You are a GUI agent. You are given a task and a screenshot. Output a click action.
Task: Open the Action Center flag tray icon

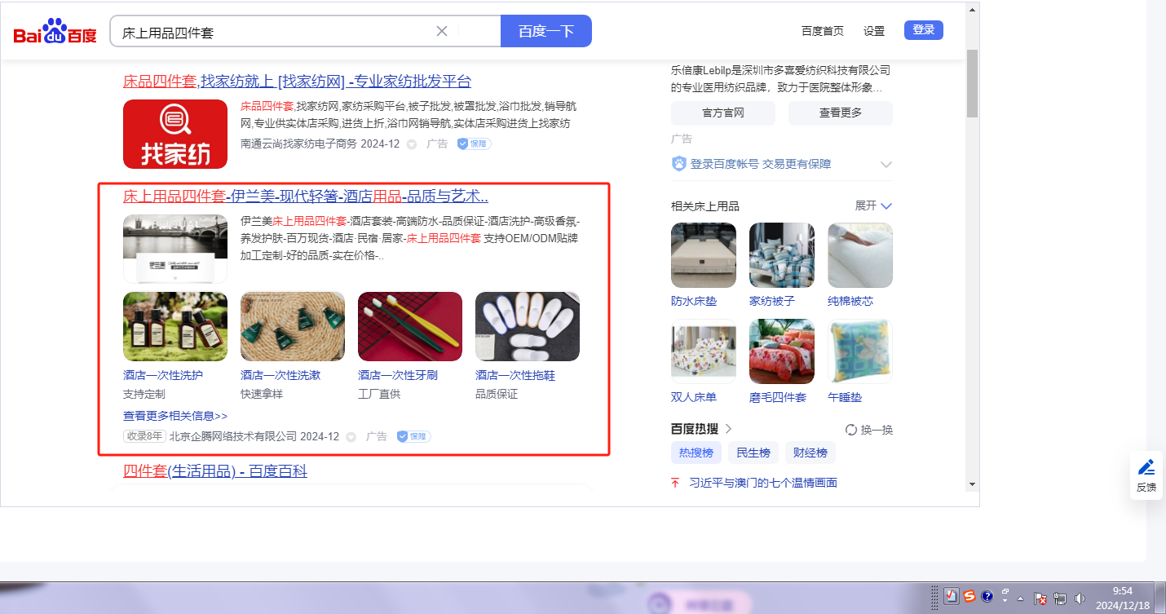click(x=1040, y=598)
